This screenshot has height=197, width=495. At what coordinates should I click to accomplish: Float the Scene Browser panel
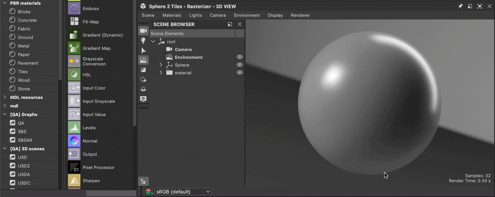point(230,24)
